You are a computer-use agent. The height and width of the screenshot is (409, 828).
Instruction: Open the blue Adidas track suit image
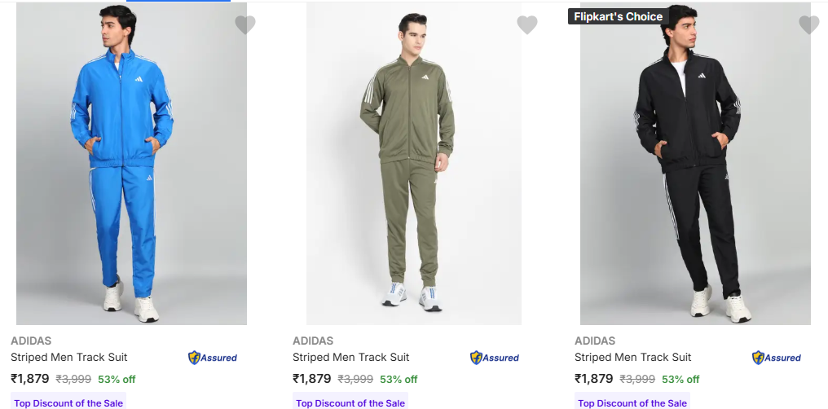pyautogui.click(x=131, y=163)
